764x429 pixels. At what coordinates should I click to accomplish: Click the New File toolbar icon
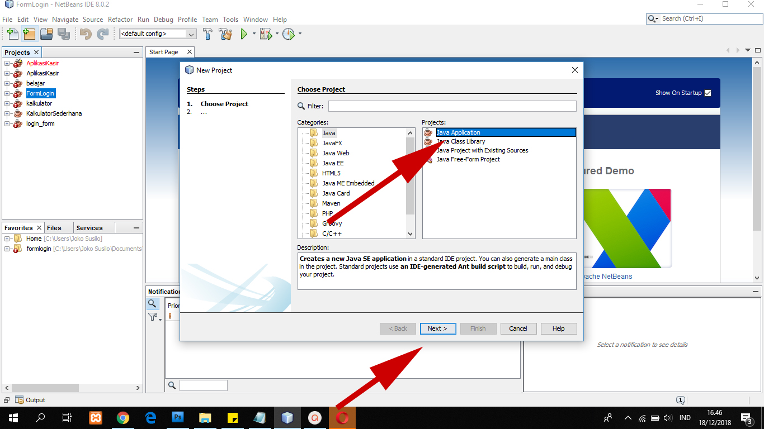(x=12, y=34)
